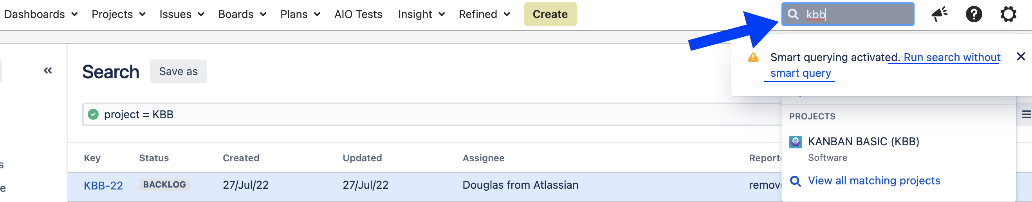Open AIO Tests in navigation bar
1032x202 pixels.
point(358,14)
